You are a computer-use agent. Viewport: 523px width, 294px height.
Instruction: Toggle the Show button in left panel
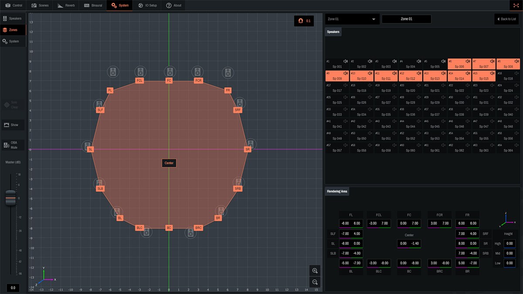coord(13,125)
